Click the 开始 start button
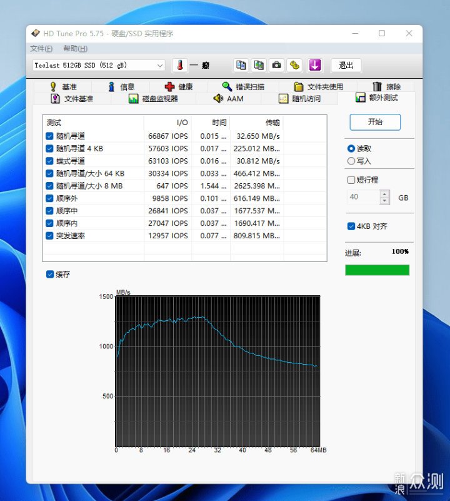Screen dimensions: 450x501 point(375,122)
